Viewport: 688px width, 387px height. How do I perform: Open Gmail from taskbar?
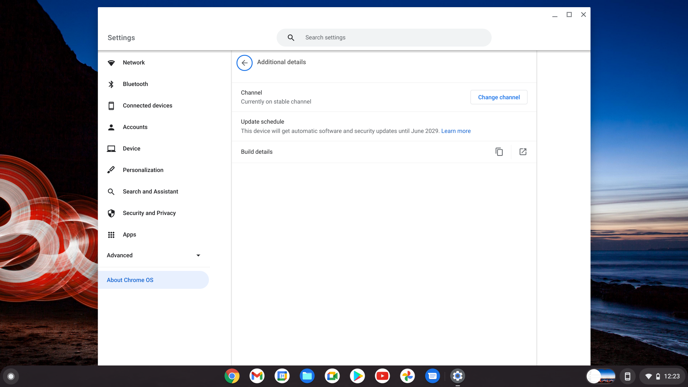[257, 376]
